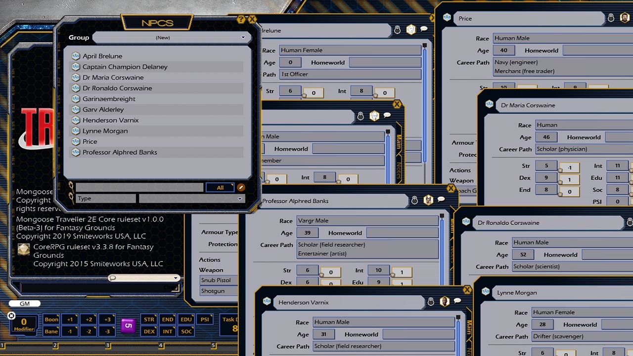
Task: Click the token lock icon on Dr Ronaldo Corswaine's sheet
Action: pos(631,222)
